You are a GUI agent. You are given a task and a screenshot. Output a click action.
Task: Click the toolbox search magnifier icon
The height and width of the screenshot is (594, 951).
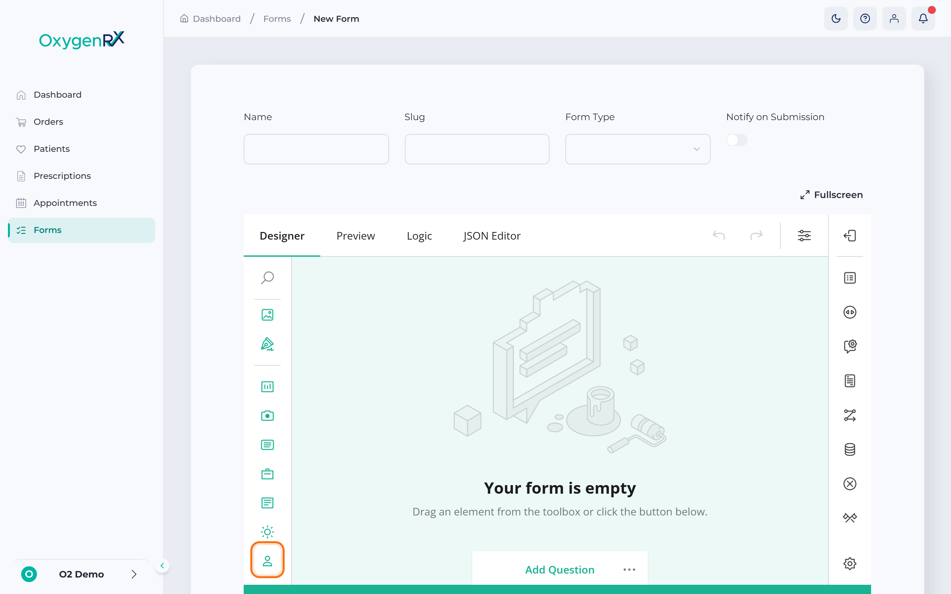(267, 278)
